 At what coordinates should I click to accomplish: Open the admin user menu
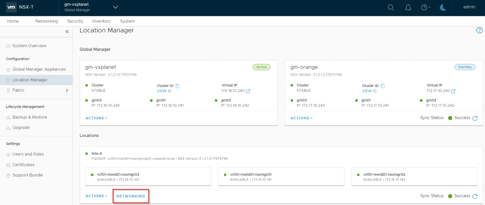click(469, 7)
